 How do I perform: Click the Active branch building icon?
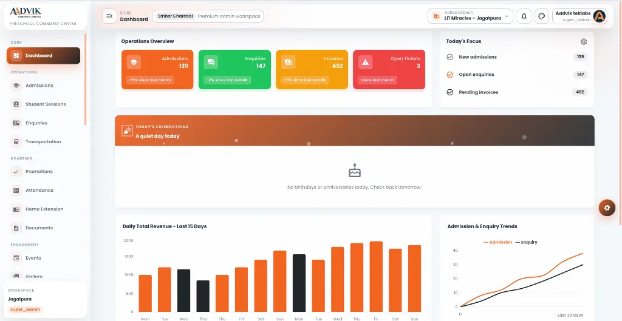436,16
